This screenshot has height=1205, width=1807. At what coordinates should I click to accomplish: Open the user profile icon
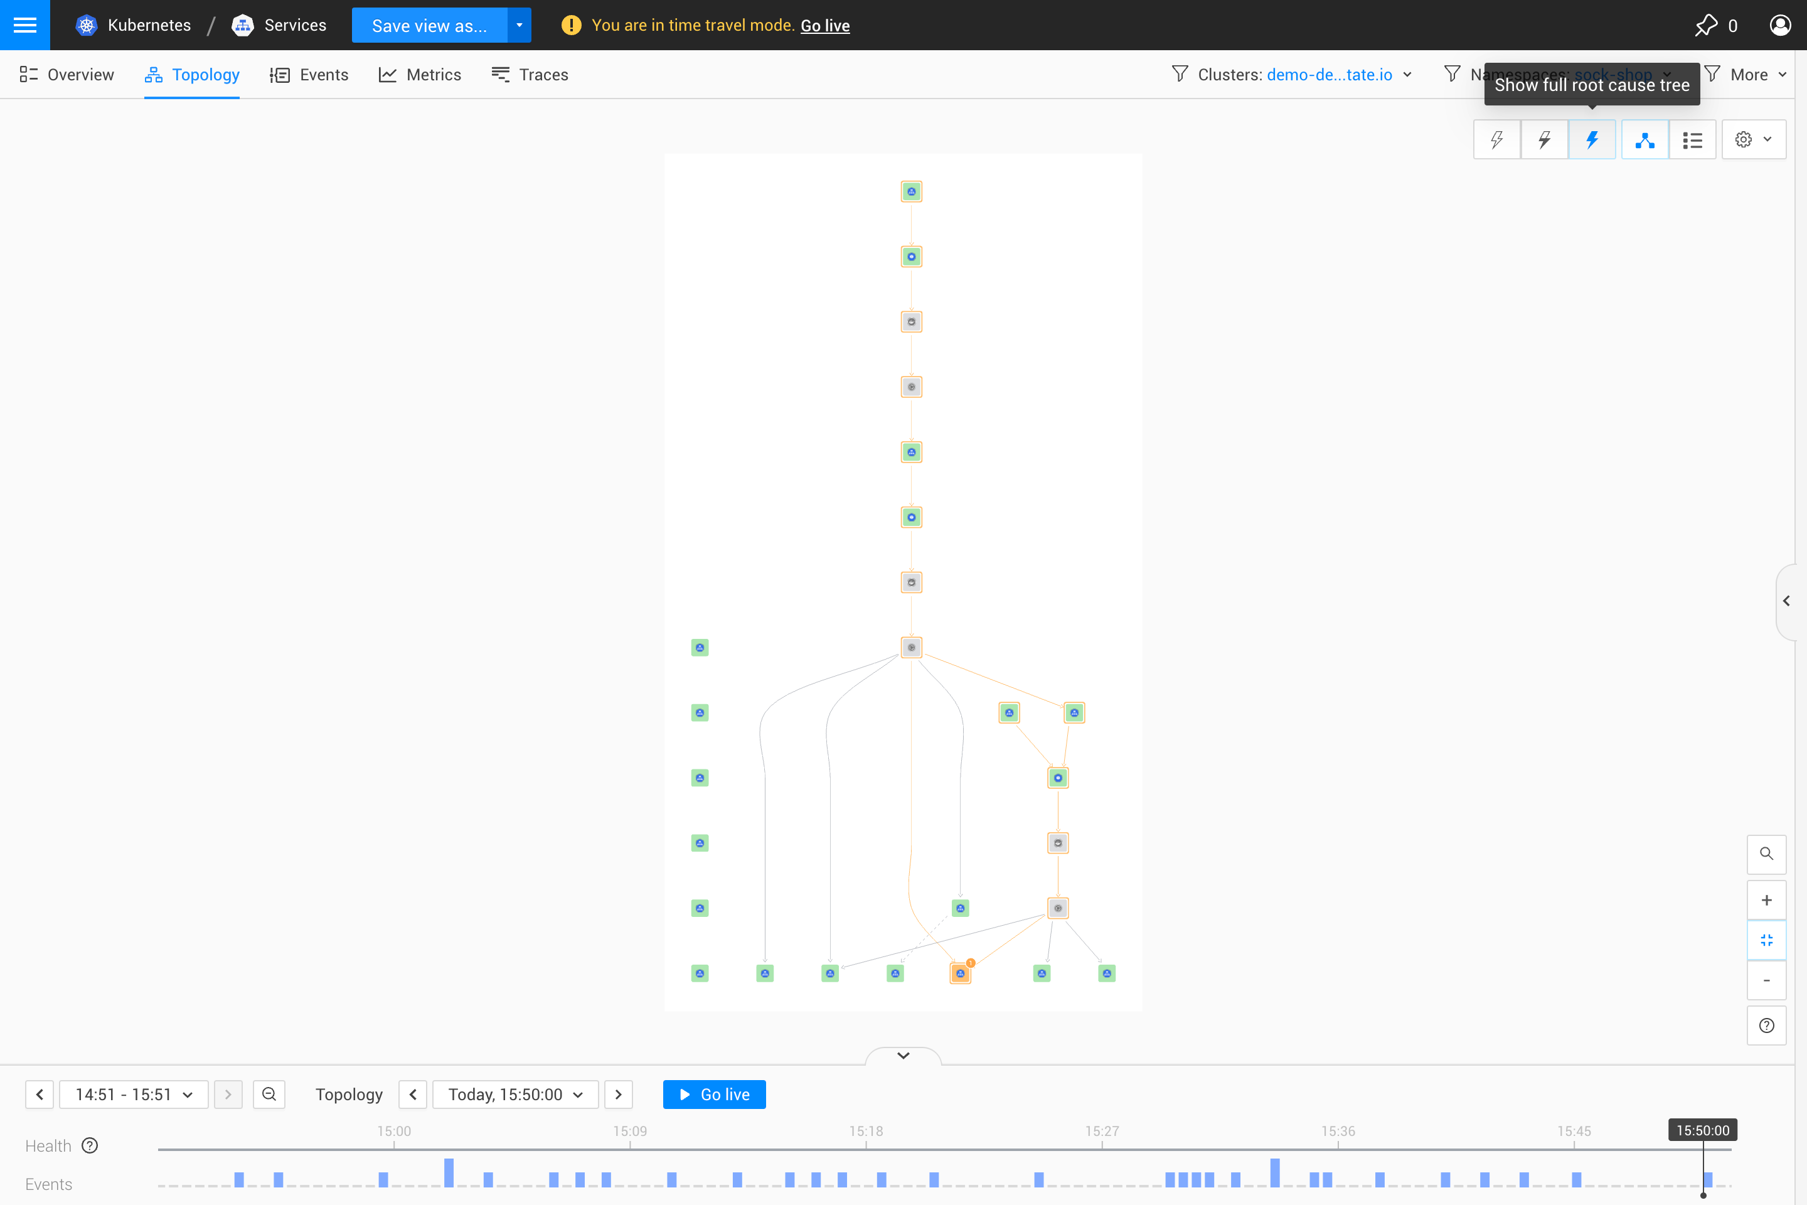(1779, 24)
